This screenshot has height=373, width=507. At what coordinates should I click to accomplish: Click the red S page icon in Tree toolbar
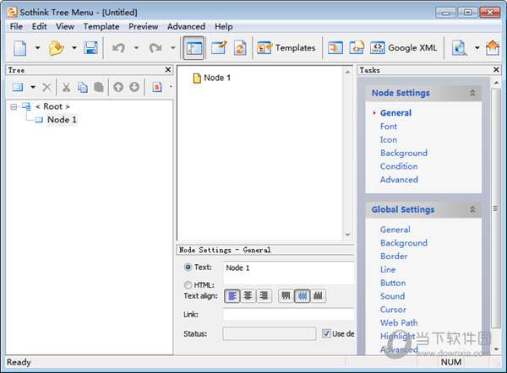(157, 87)
